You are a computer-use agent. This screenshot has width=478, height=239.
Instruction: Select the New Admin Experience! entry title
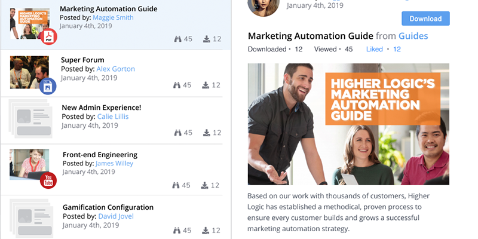tap(102, 108)
